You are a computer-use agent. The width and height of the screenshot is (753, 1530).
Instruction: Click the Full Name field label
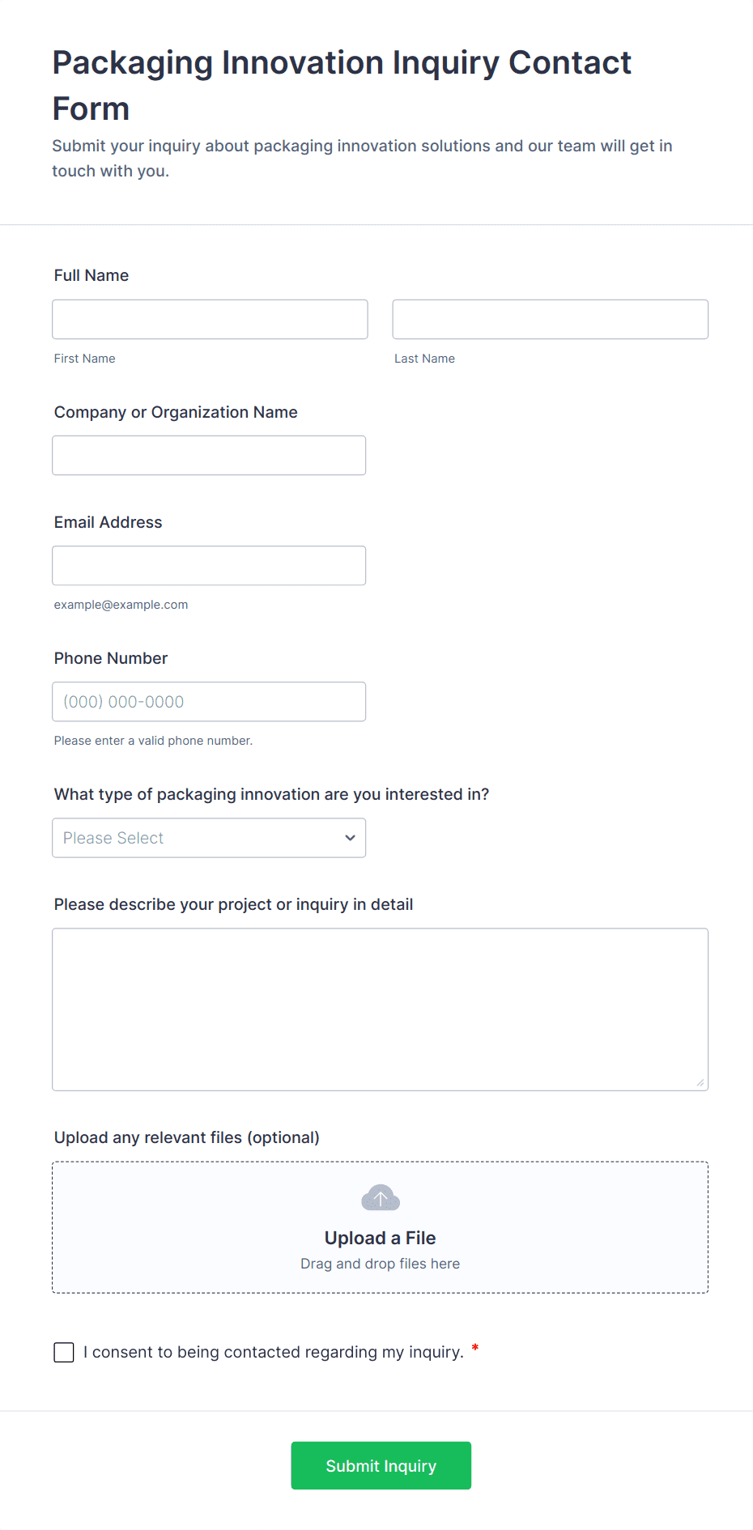click(x=91, y=275)
